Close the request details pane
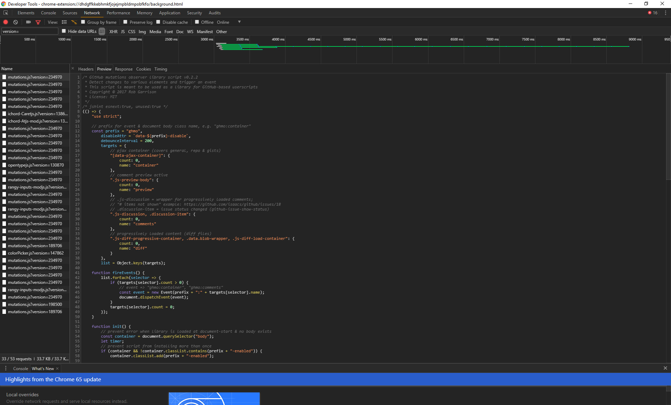Screen dimensions: 671x405 [x=73, y=69]
